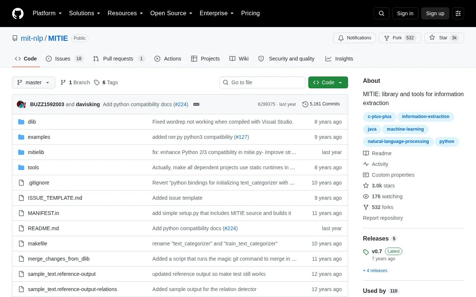This screenshot has height=297, width=476.
Task: Switch to the Insights tab
Action: point(339,59)
